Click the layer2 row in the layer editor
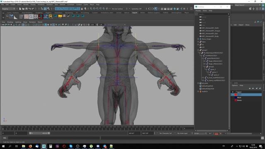 tap(246, 92)
